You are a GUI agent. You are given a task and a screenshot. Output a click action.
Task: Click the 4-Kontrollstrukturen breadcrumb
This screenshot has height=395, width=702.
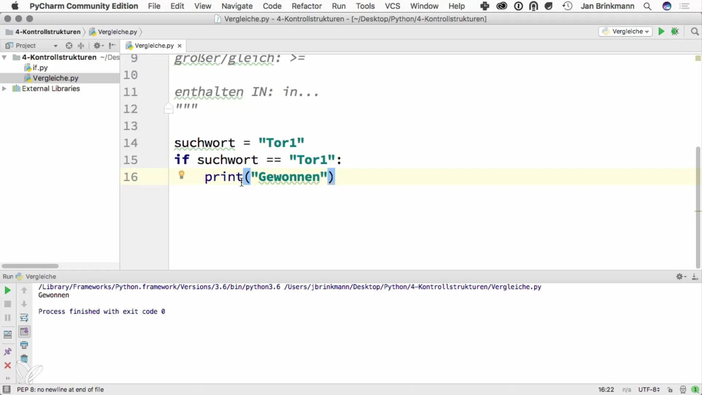[43, 32]
